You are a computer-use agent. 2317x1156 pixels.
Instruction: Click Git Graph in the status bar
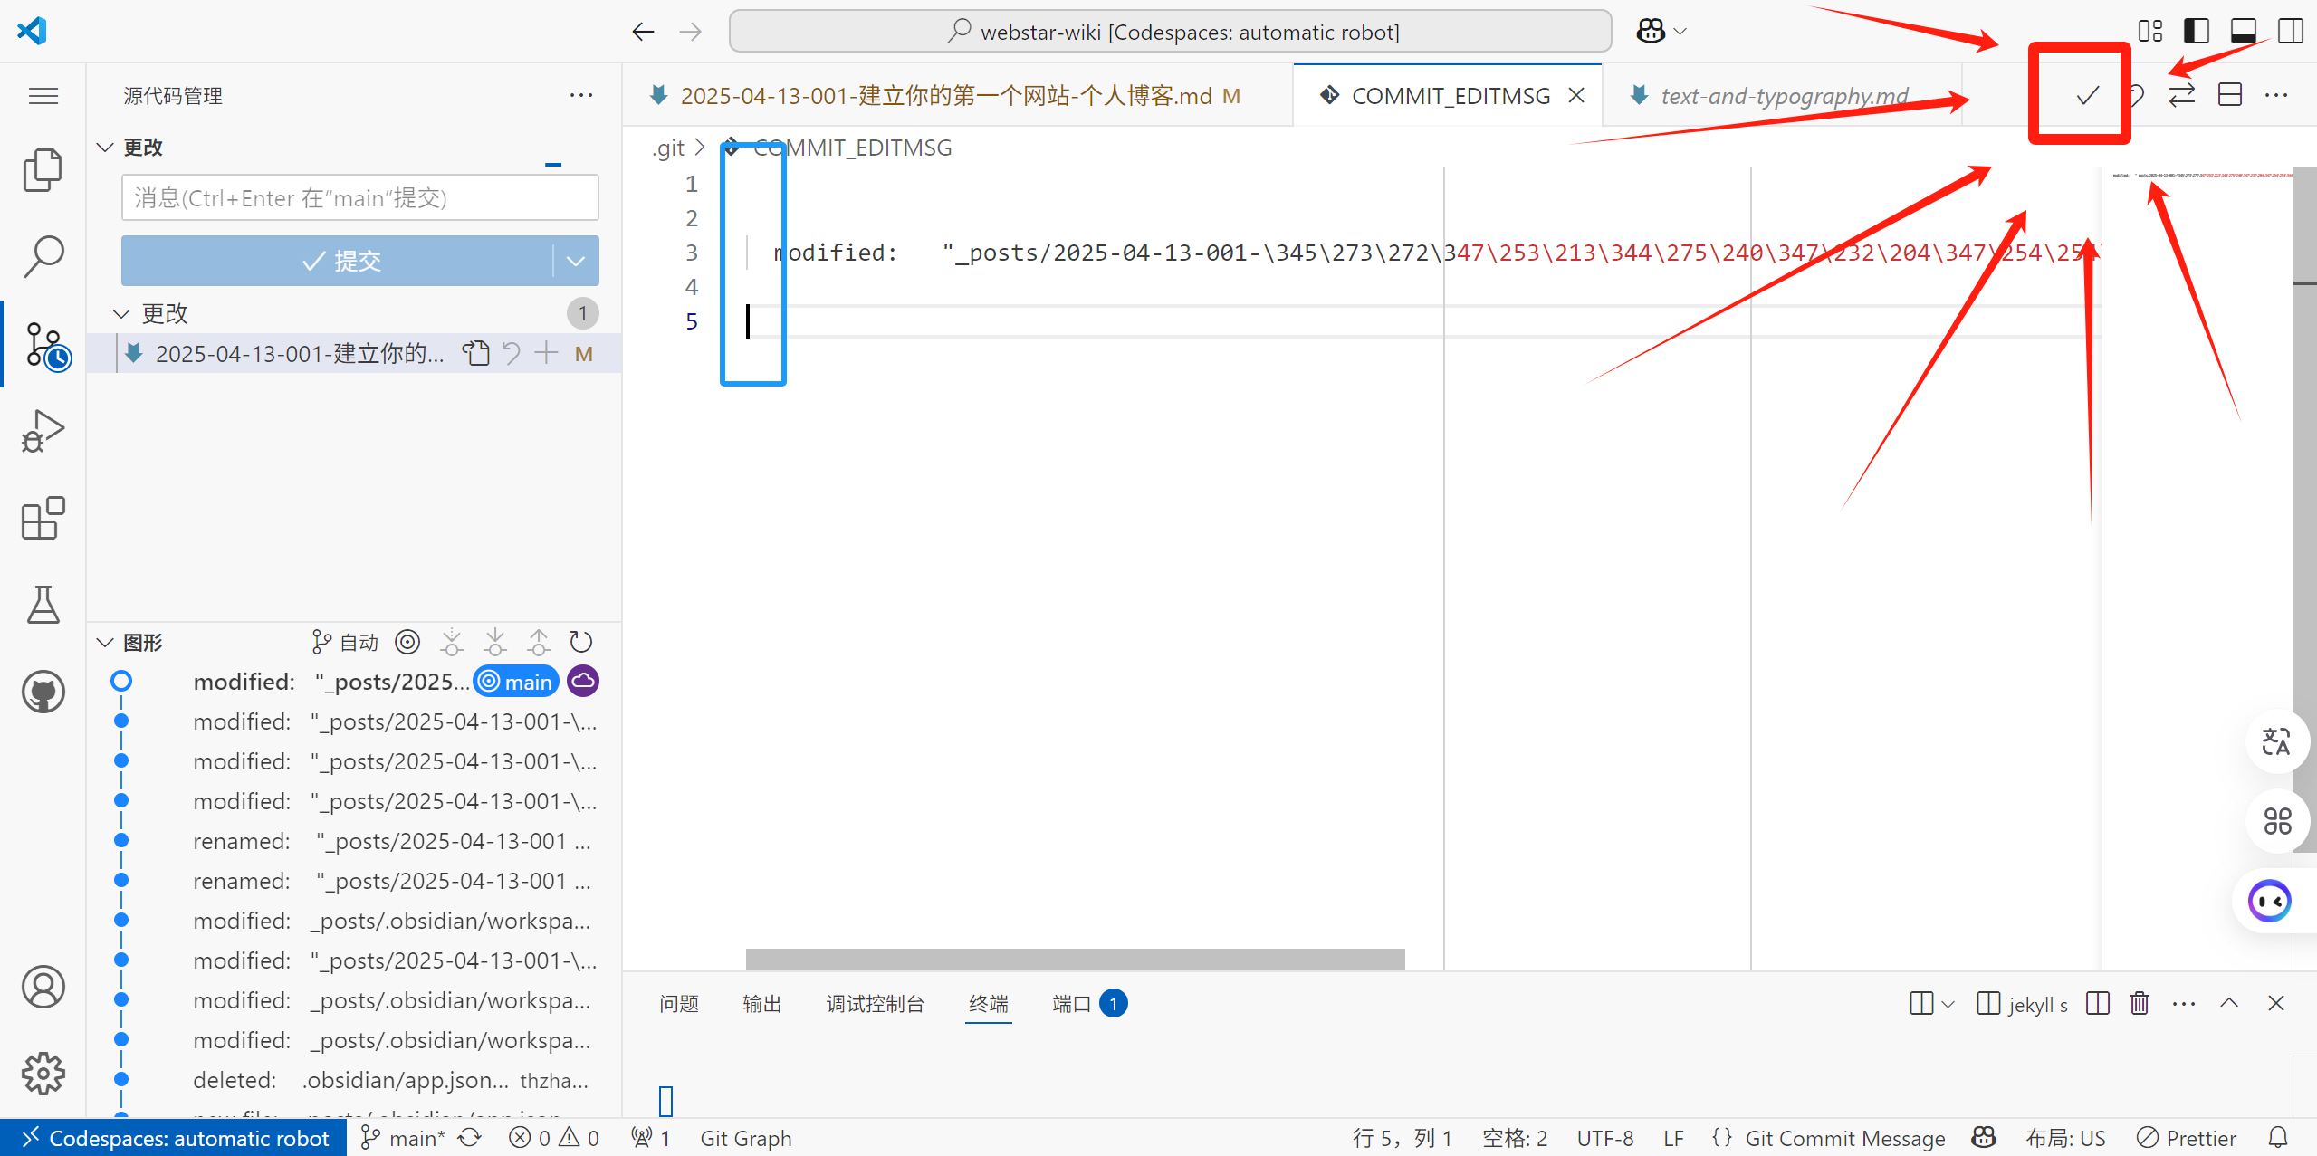click(745, 1138)
